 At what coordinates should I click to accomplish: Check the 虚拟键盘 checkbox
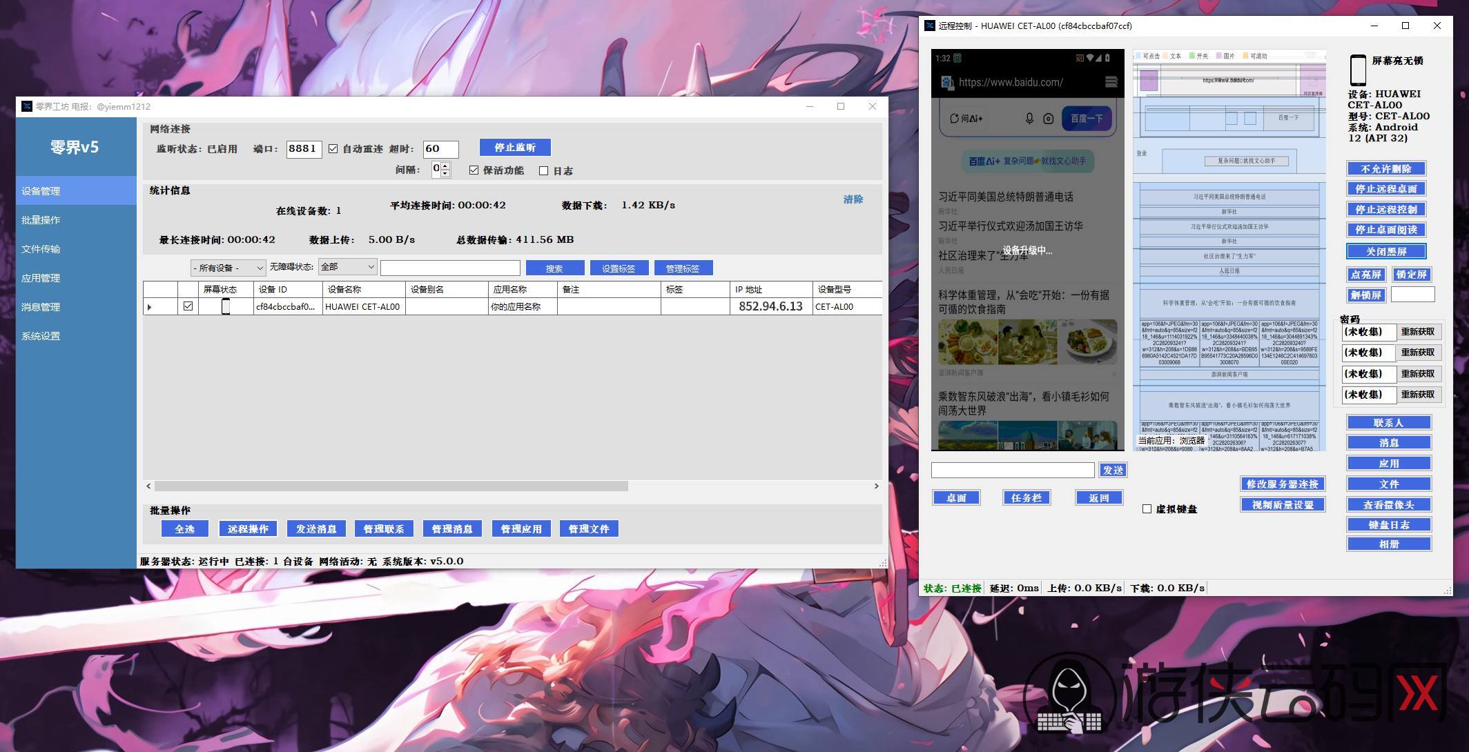pos(1147,509)
